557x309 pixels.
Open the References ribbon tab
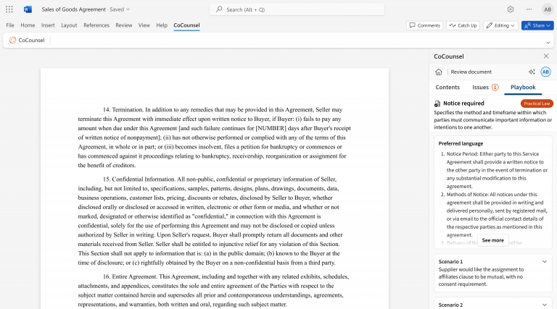coord(96,25)
